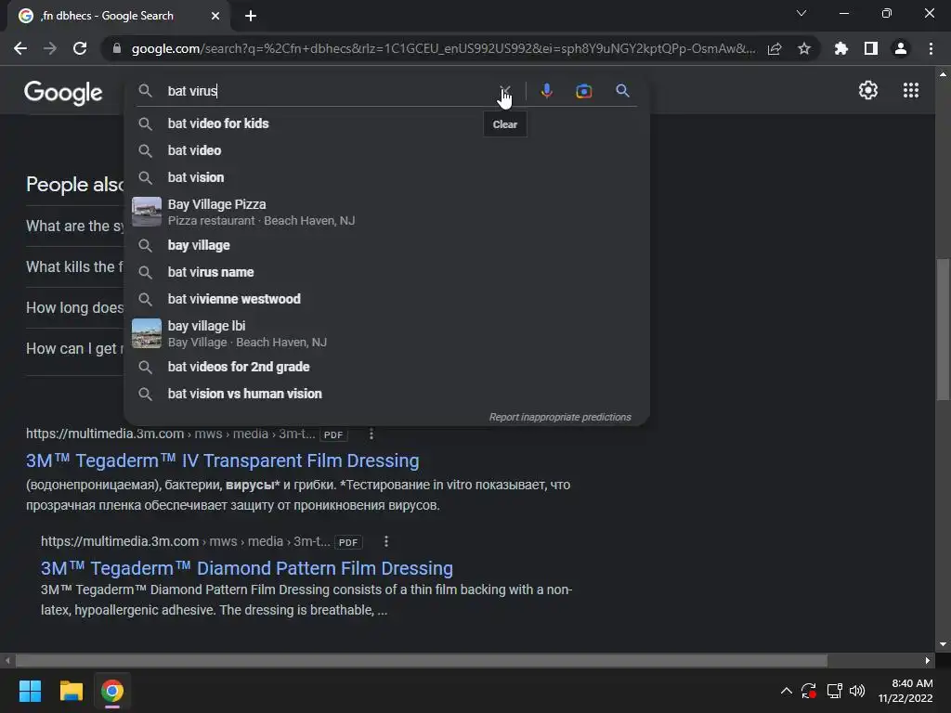
Task: Click the vertical page scrollbar thumb
Action: coord(942,330)
